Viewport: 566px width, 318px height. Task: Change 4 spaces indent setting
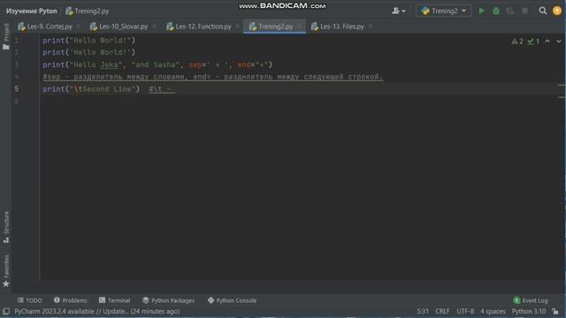click(x=493, y=311)
